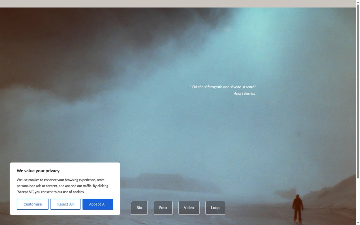Select the Loop navigation button

[215, 208]
